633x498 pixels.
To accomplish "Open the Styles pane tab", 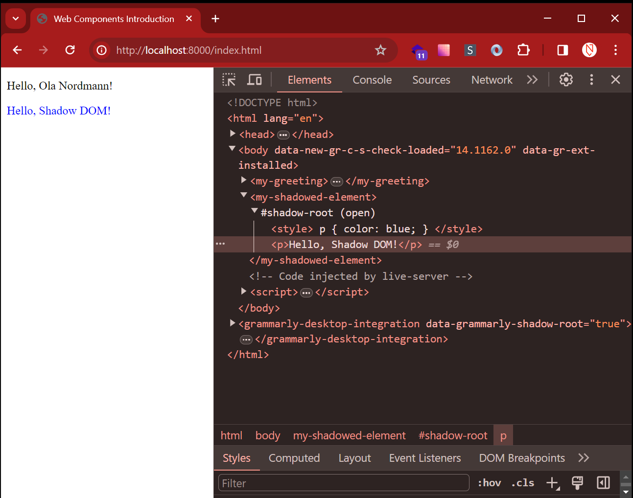I will tap(236, 458).
